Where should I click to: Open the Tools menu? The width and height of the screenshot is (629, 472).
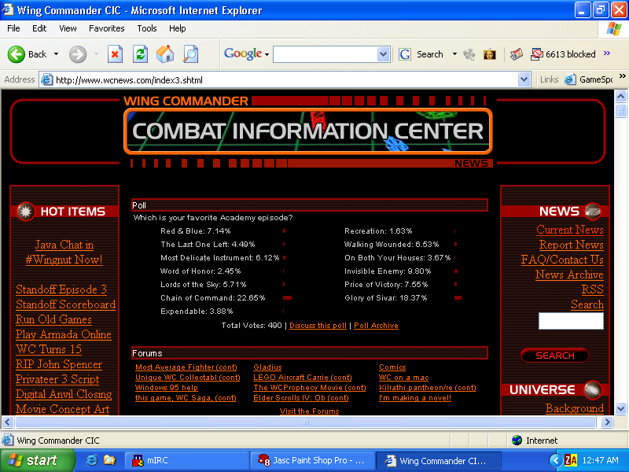[x=147, y=28]
